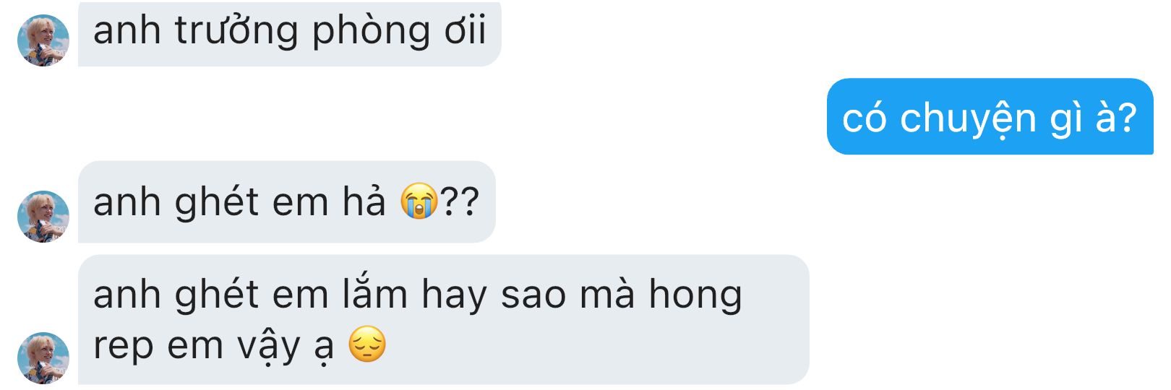The height and width of the screenshot is (390, 1171).
Task: Click the double question marks after crying emoji
Action: pos(460,201)
